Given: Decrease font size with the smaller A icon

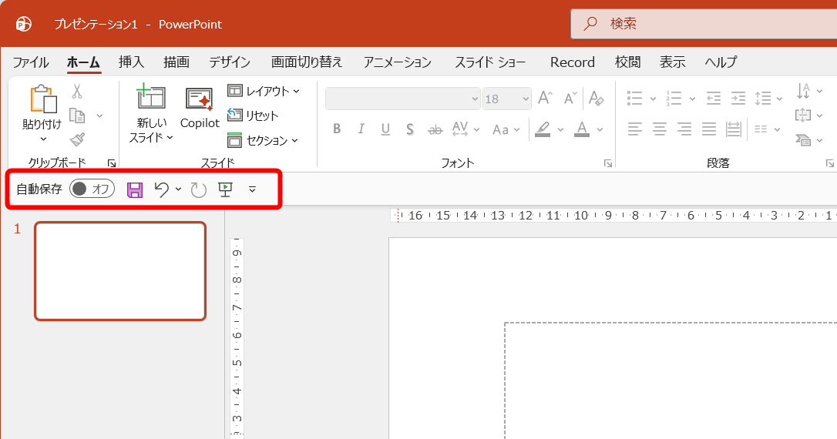Looking at the screenshot, I should pos(570,98).
